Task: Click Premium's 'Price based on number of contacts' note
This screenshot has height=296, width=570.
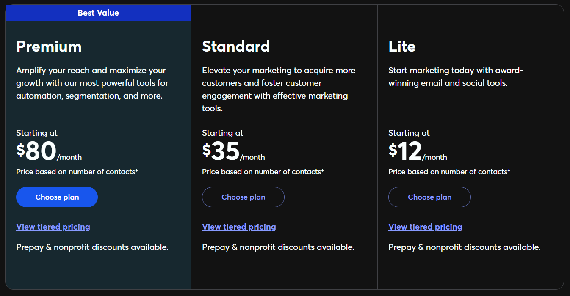Action: pyautogui.click(x=77, y=172)
